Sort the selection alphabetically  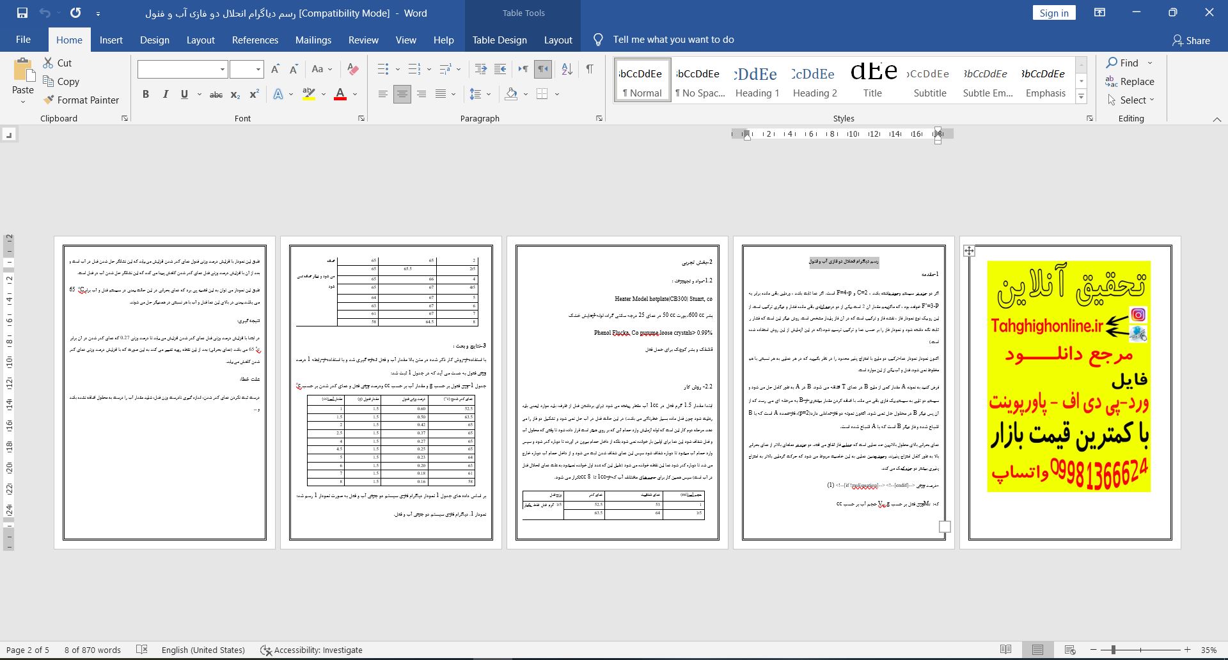[567, 69]
